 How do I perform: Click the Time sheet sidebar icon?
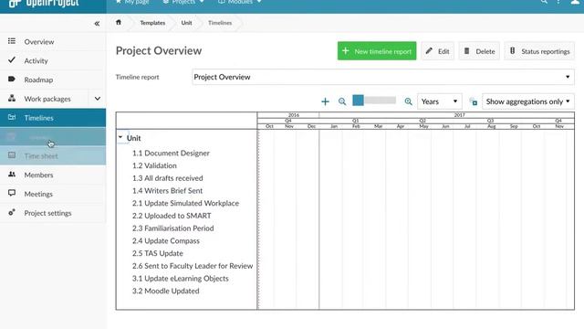[x=12, y=155]
